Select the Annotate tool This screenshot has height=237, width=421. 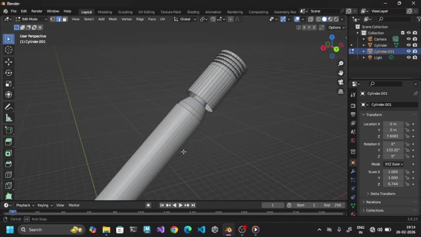(9, 107)
